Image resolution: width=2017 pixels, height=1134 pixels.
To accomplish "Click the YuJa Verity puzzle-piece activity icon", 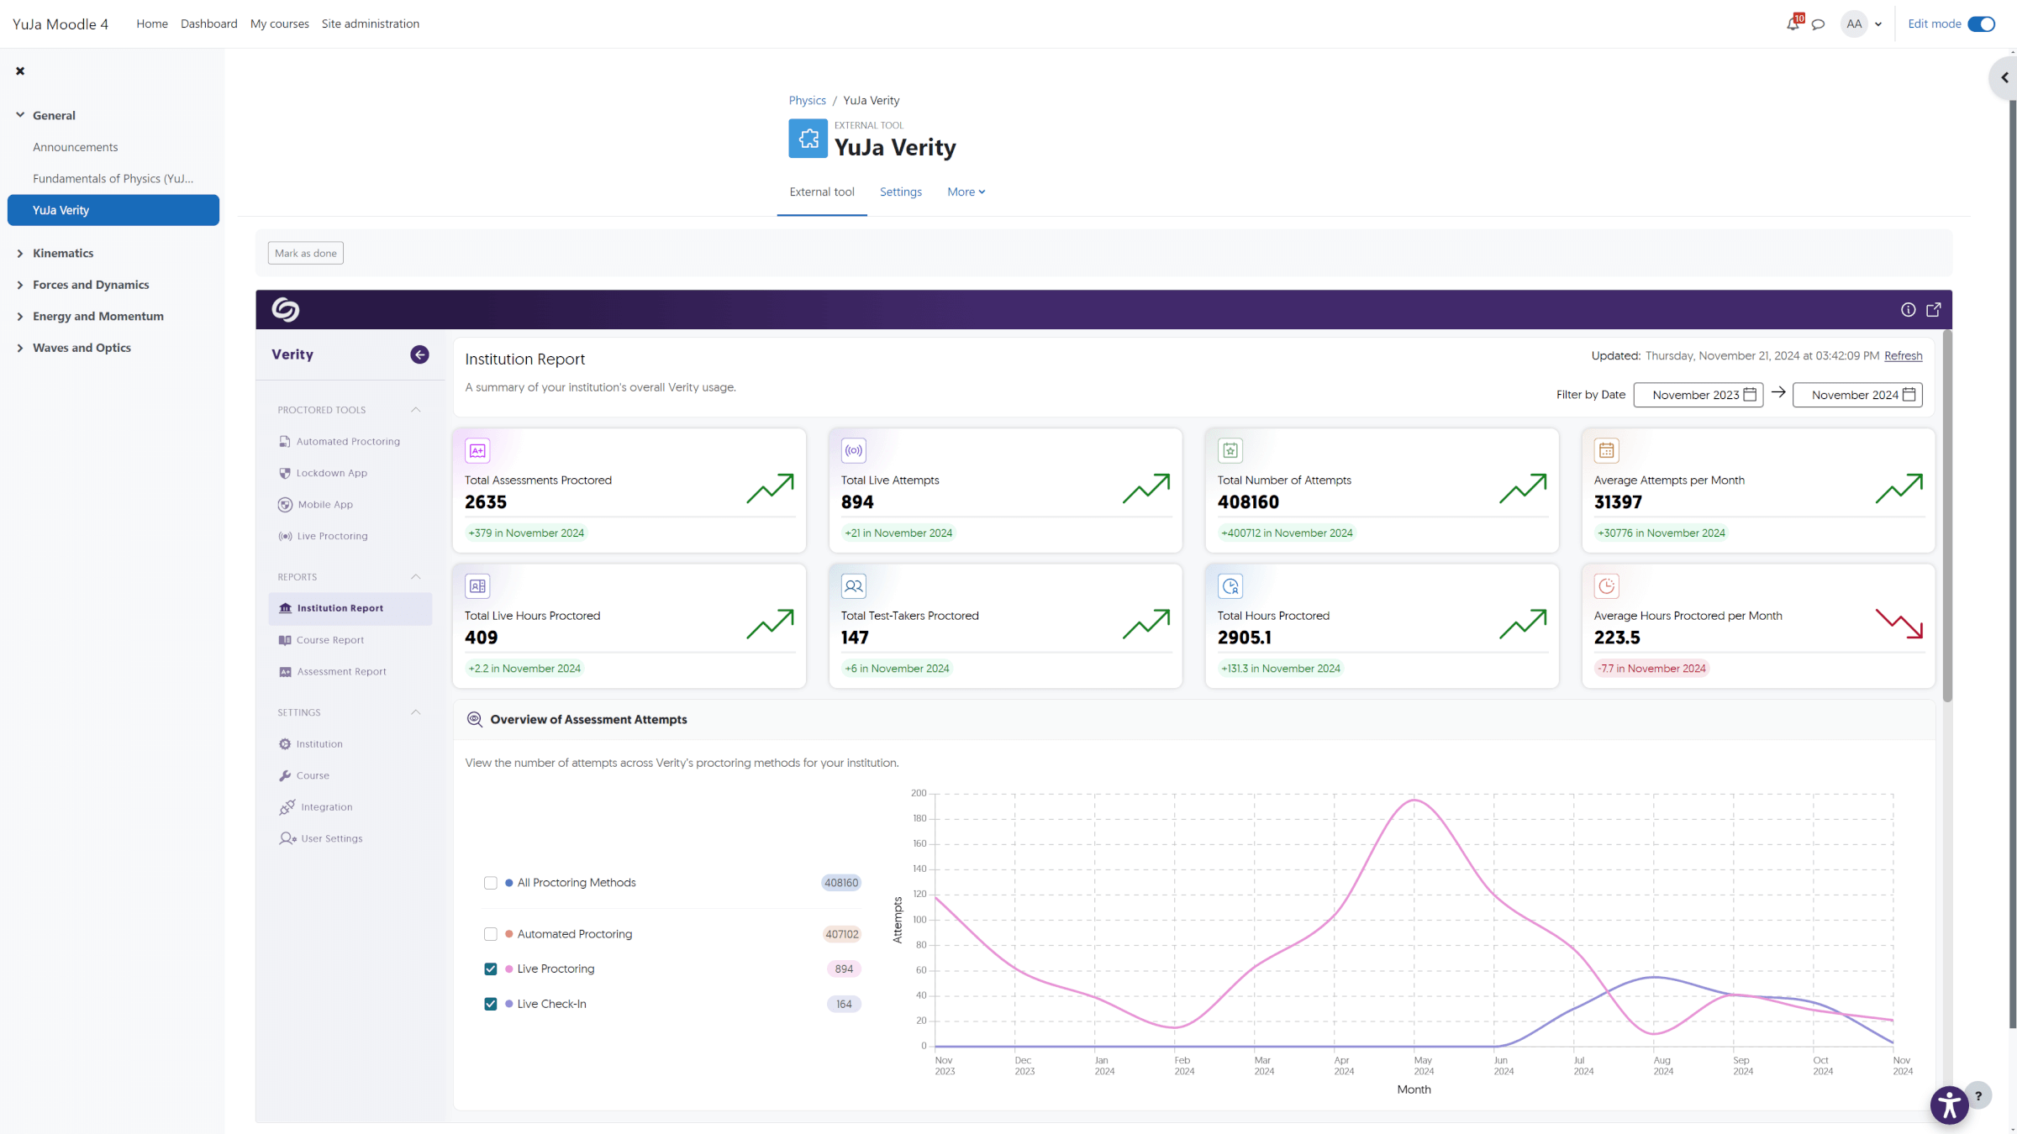I will tap(808, 139).
